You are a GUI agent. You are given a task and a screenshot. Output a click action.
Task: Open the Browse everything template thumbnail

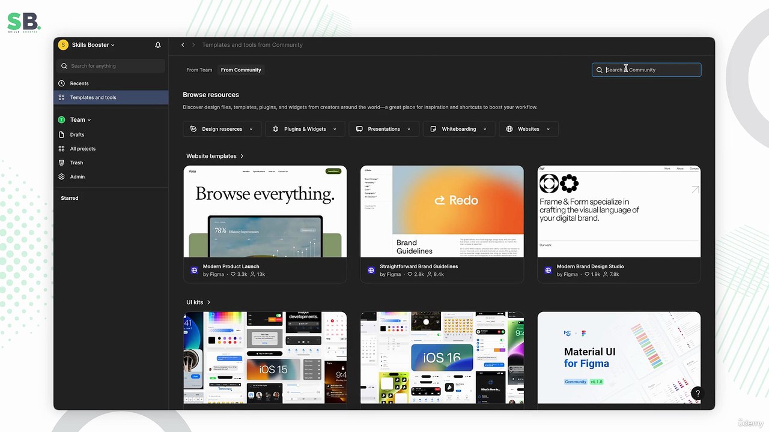pyautogui.click(x=265, y=211)
